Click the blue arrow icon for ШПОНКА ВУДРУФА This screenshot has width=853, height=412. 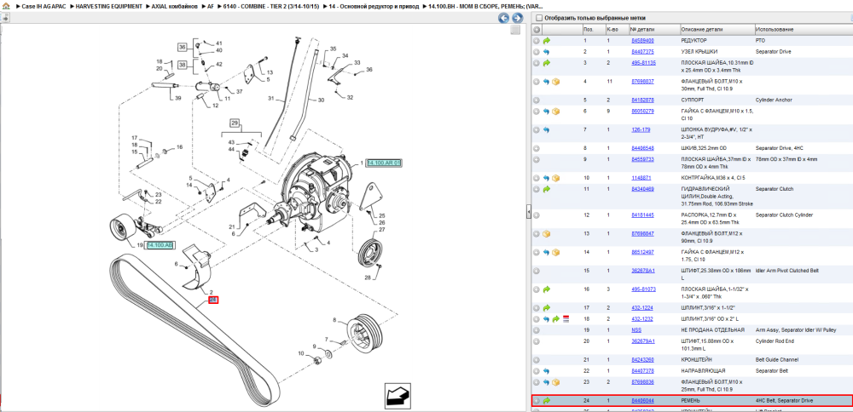547,130
